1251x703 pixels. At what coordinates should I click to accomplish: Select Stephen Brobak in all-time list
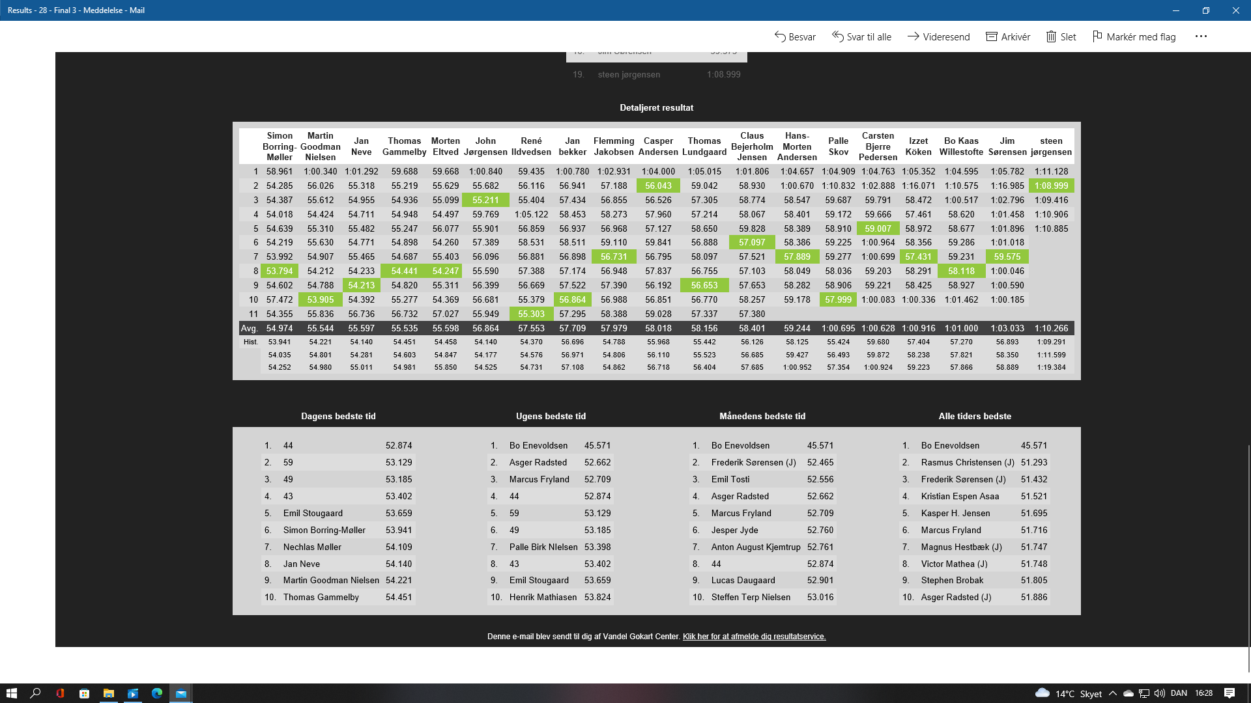(x=952, y=580)
